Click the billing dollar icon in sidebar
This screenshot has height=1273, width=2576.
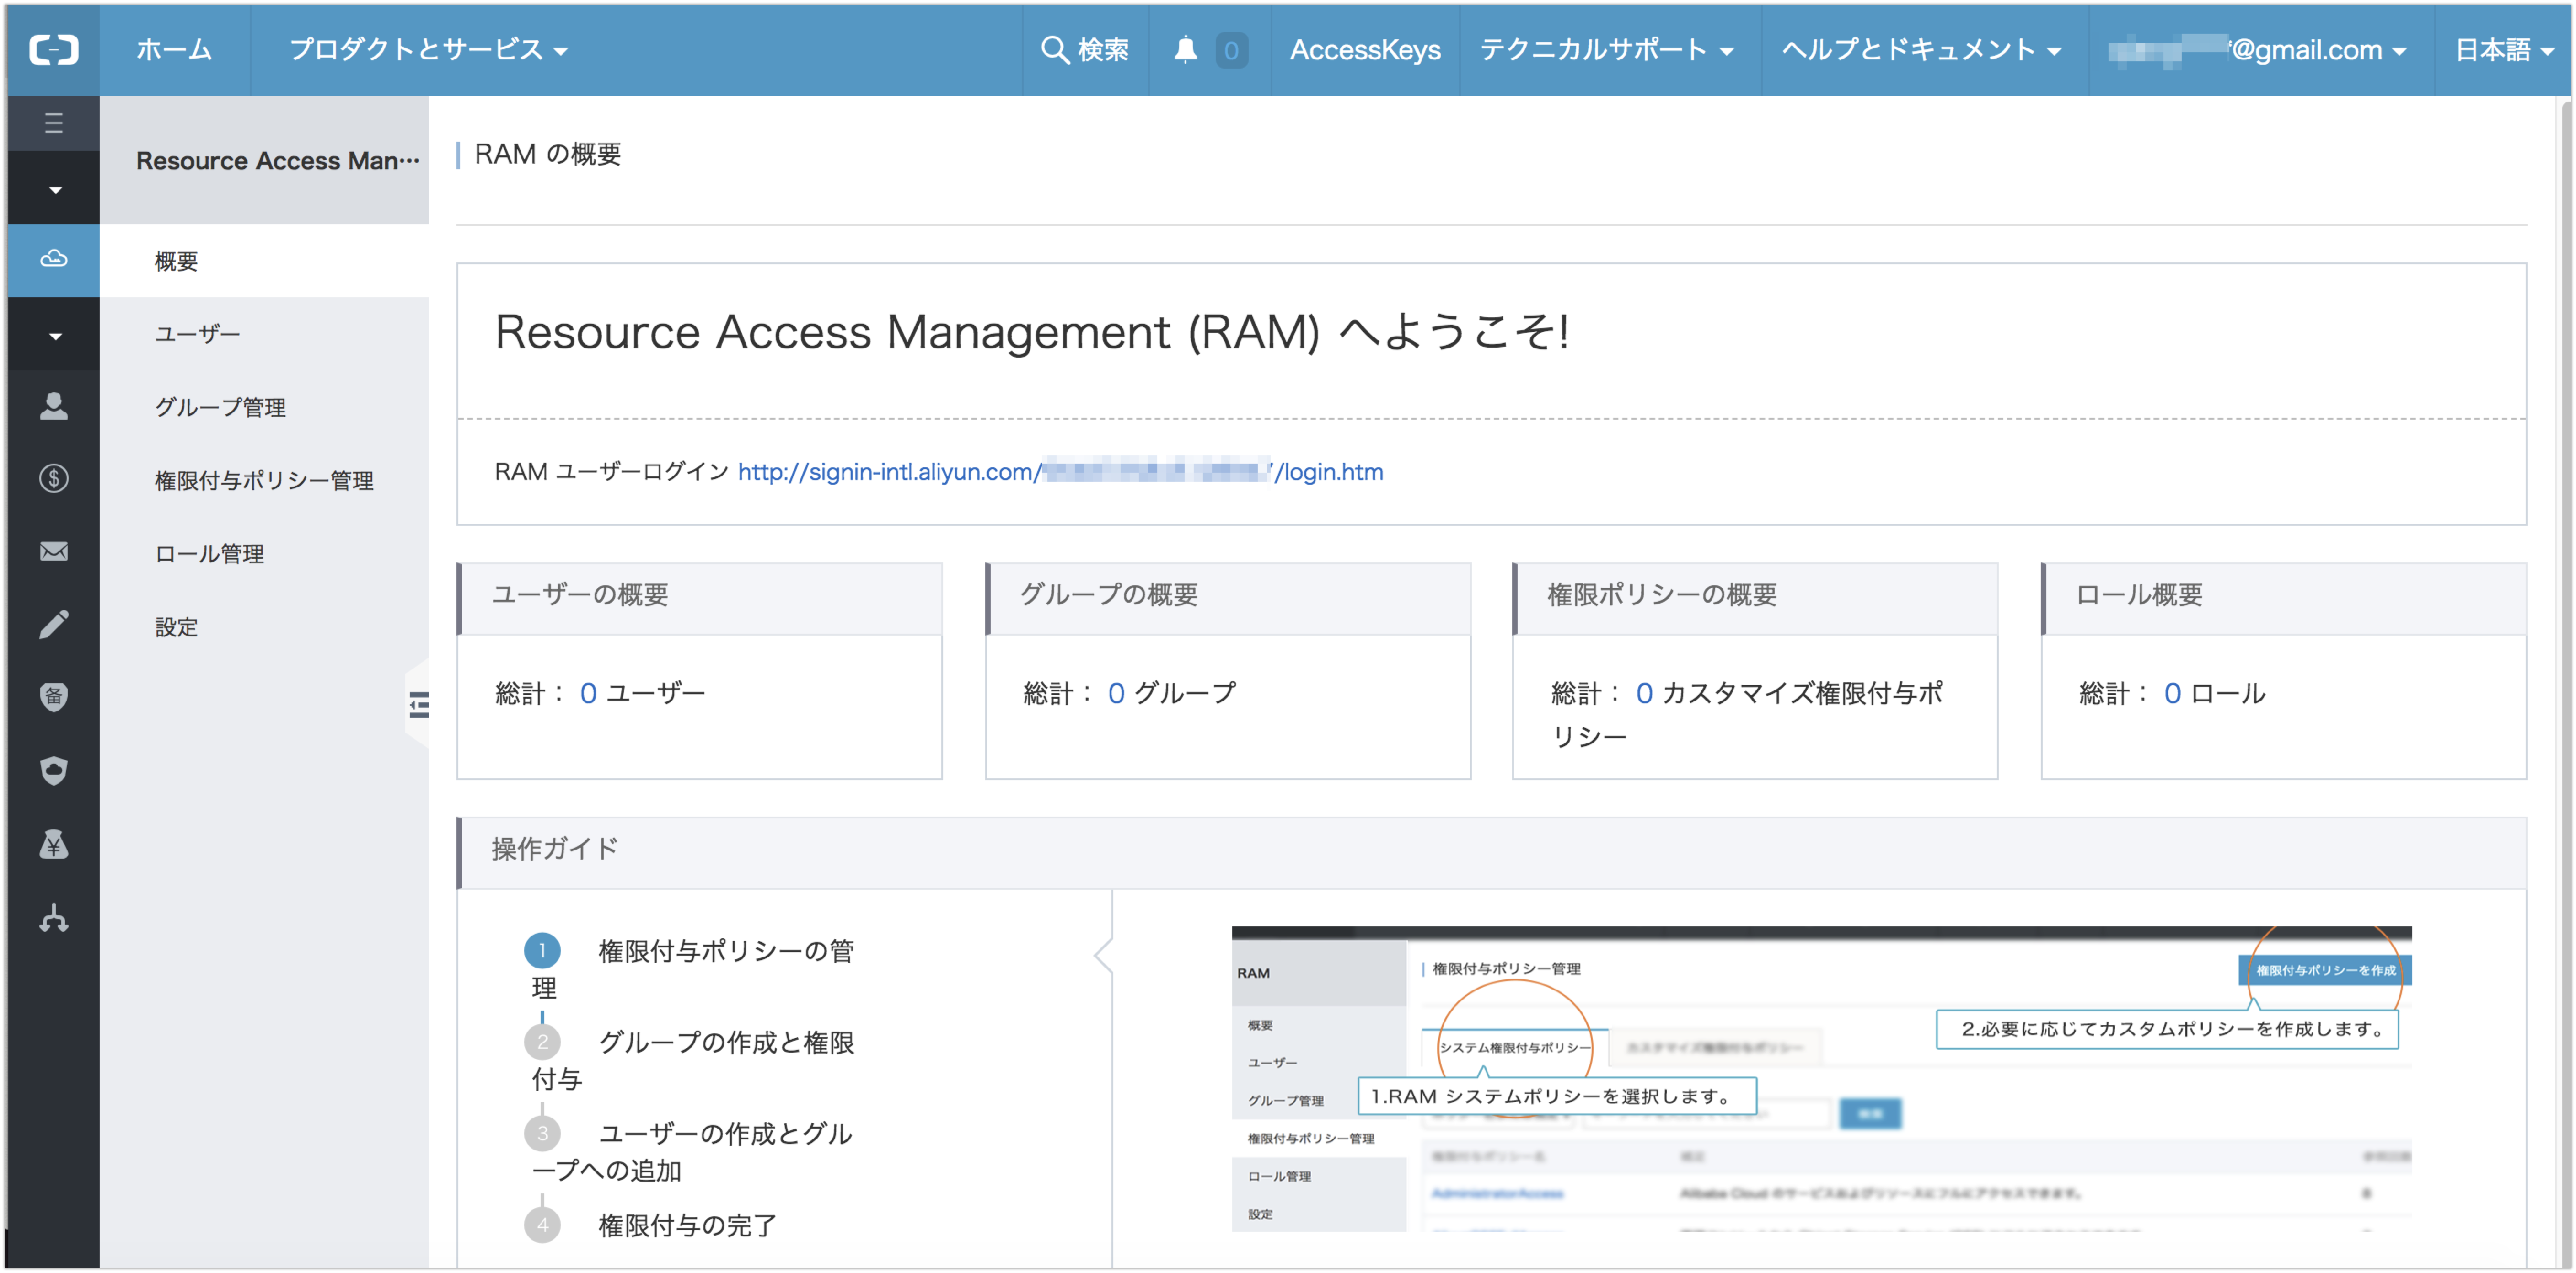coord(53,478)
